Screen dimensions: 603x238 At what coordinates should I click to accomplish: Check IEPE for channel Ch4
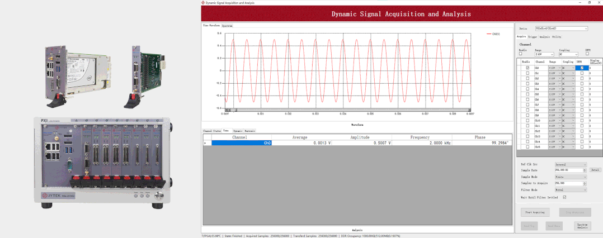pos(582,89)
